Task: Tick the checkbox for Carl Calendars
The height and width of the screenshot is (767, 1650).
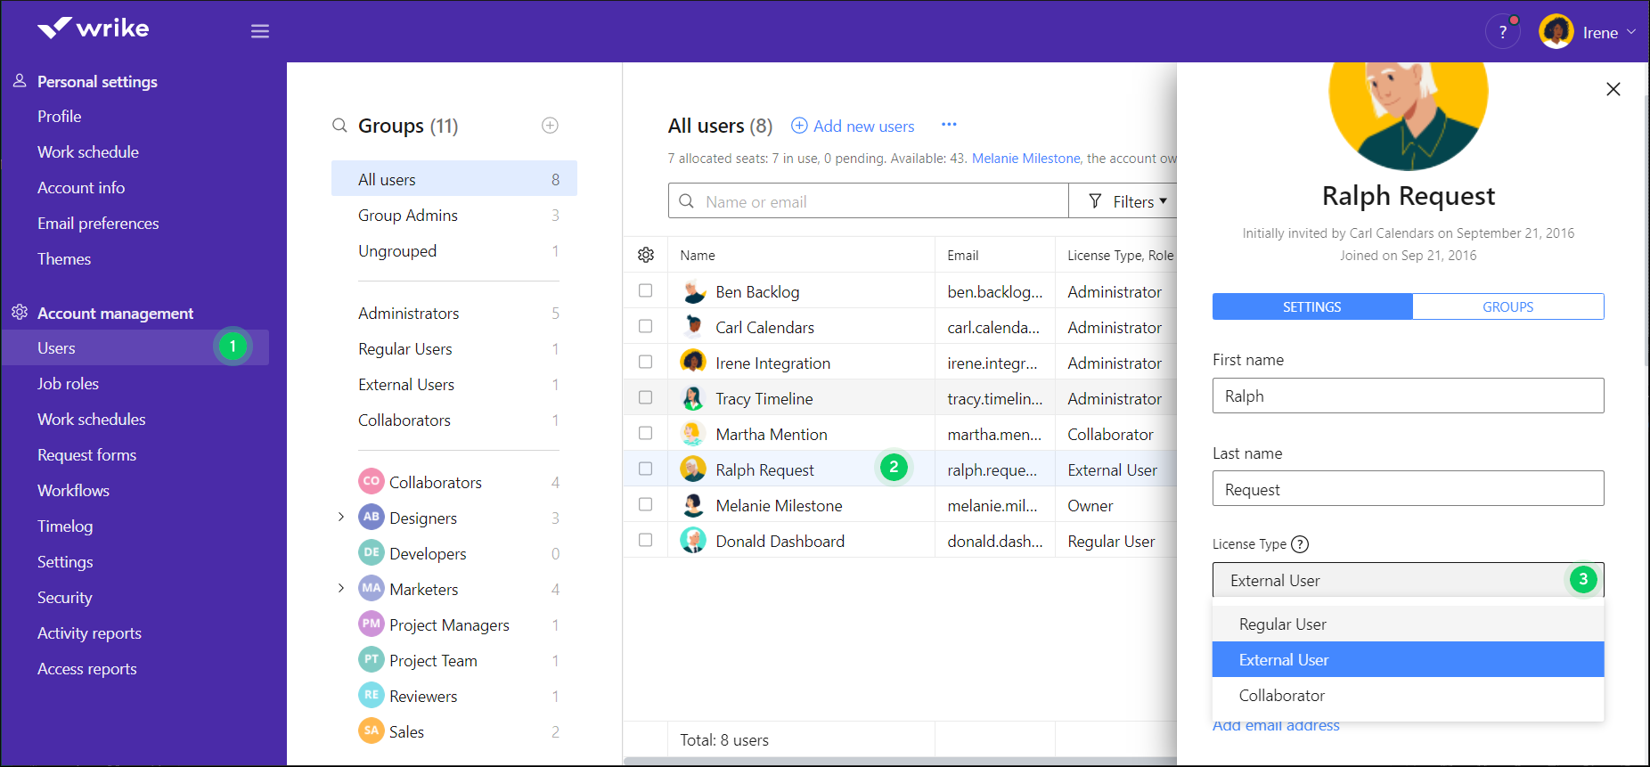Action: (x=645, y=326)
